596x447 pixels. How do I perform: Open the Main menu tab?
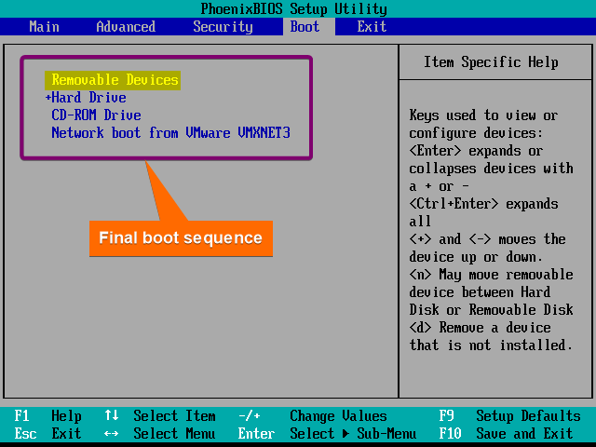click(44, 27)
